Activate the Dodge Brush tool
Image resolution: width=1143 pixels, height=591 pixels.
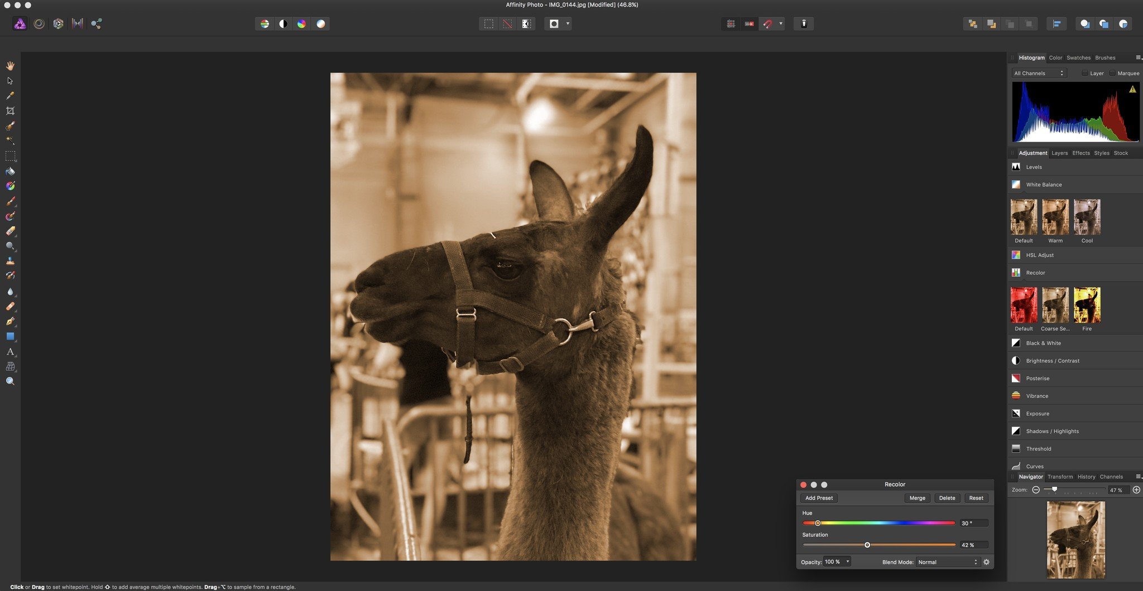click(10, 245)
